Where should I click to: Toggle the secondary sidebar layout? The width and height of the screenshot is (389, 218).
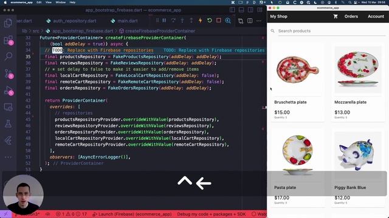coord(250,10)
